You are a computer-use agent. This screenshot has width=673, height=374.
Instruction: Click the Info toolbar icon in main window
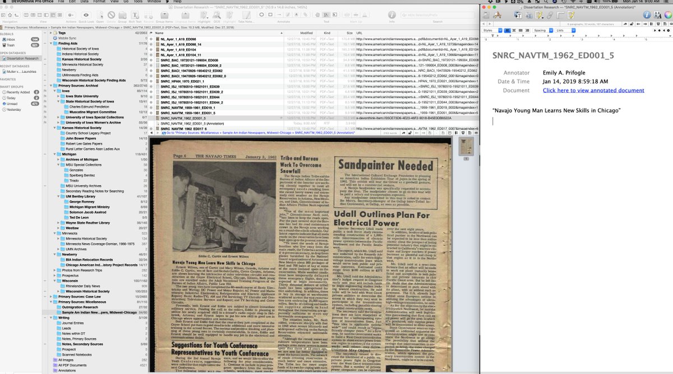pyautogui.click(x=391, y=15)
